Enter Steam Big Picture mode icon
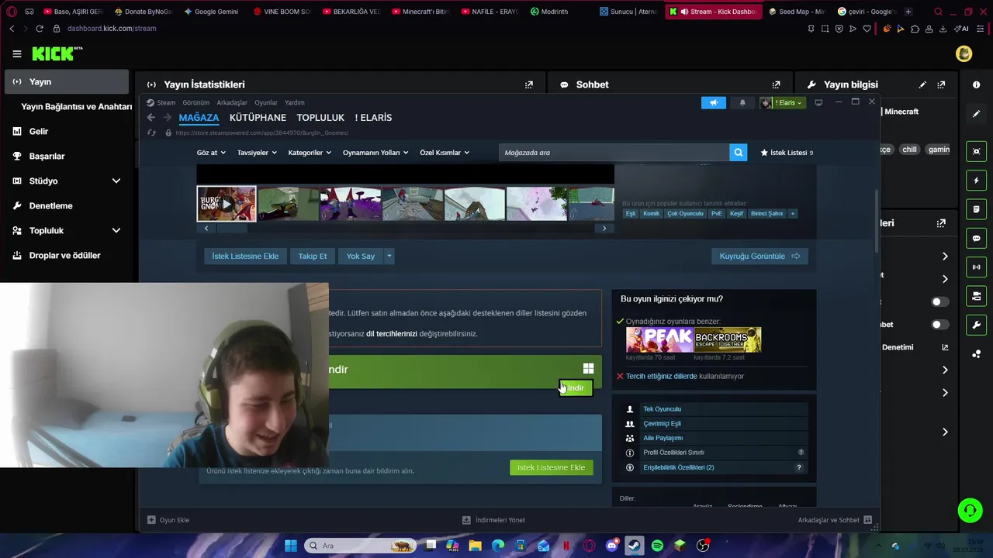 tap(818, 102)
